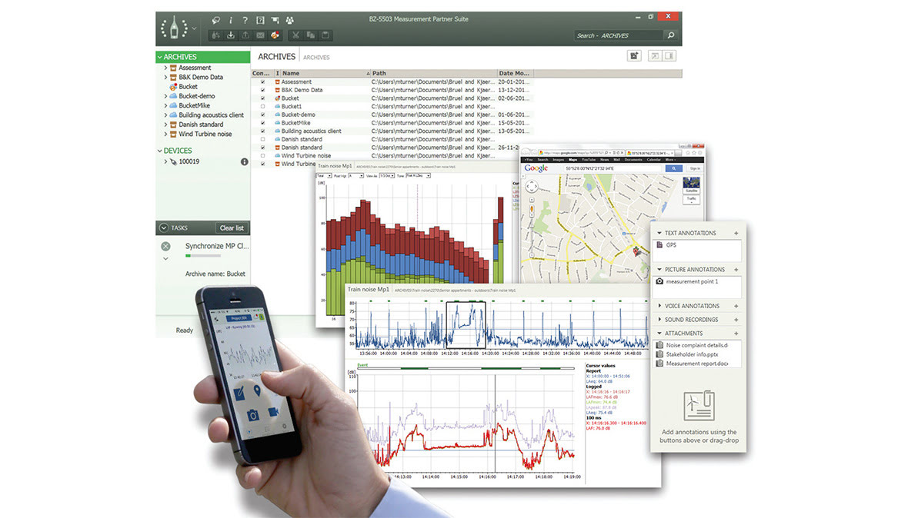Select Maps in the Google navigation bar
The height and width of the screenshot is (518, 908).
pyautogui.click(x=573, y=160)
